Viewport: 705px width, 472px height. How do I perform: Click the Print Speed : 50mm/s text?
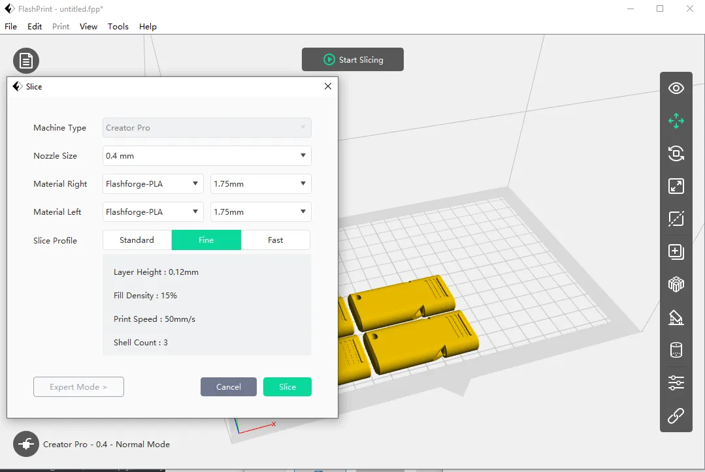[x=154, y=319]
